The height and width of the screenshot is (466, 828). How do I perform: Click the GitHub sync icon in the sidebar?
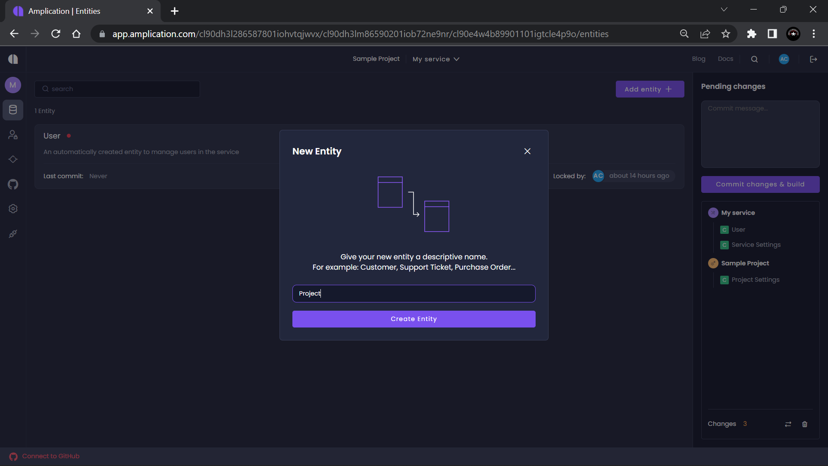tap(13, 184)
